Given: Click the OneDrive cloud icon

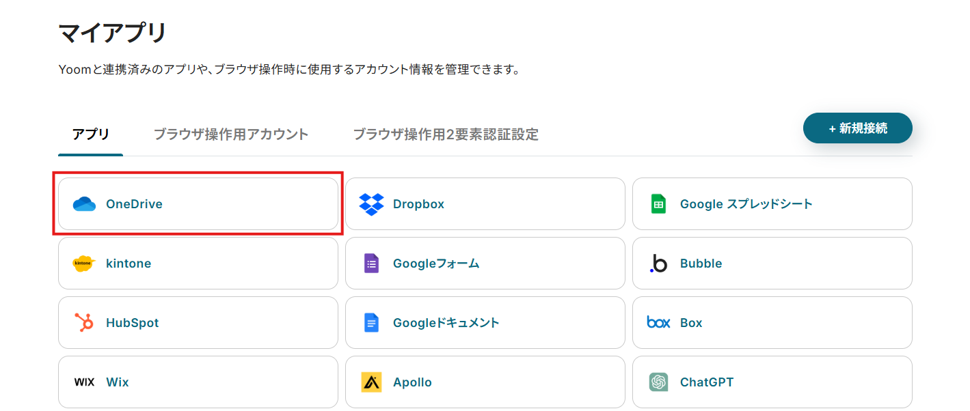Looking at the screenshot, I should click(x=84, y=204).
